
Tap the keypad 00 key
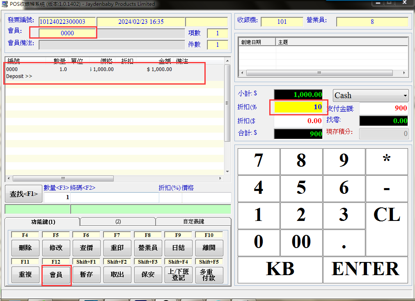(301, 243)
